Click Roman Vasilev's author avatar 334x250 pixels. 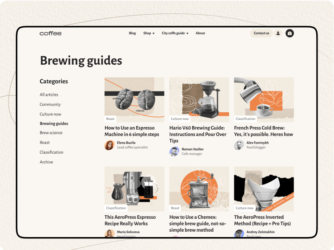[x=174, y=152]
